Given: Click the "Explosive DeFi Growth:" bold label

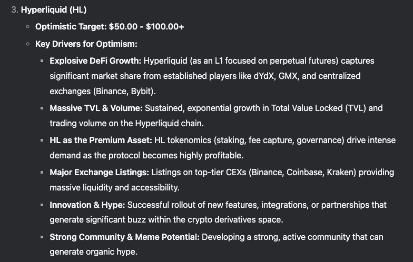Looking at the screenshot, I should pos(95,61).
